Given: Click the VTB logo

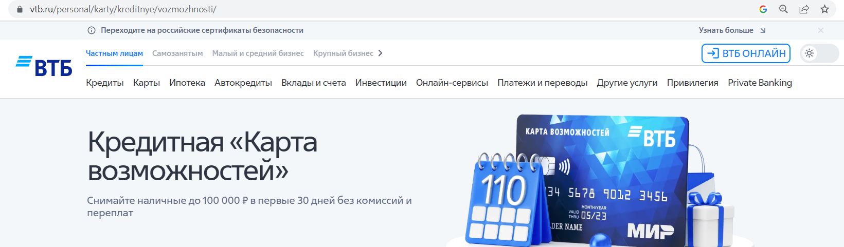Looking at the screenshot, I should tap(44, 66).
